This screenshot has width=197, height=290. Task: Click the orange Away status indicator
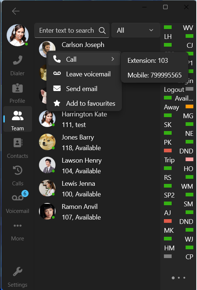tap(189, 106)
